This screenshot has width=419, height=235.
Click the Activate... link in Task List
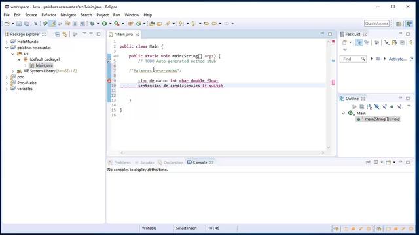pos(397,59)
